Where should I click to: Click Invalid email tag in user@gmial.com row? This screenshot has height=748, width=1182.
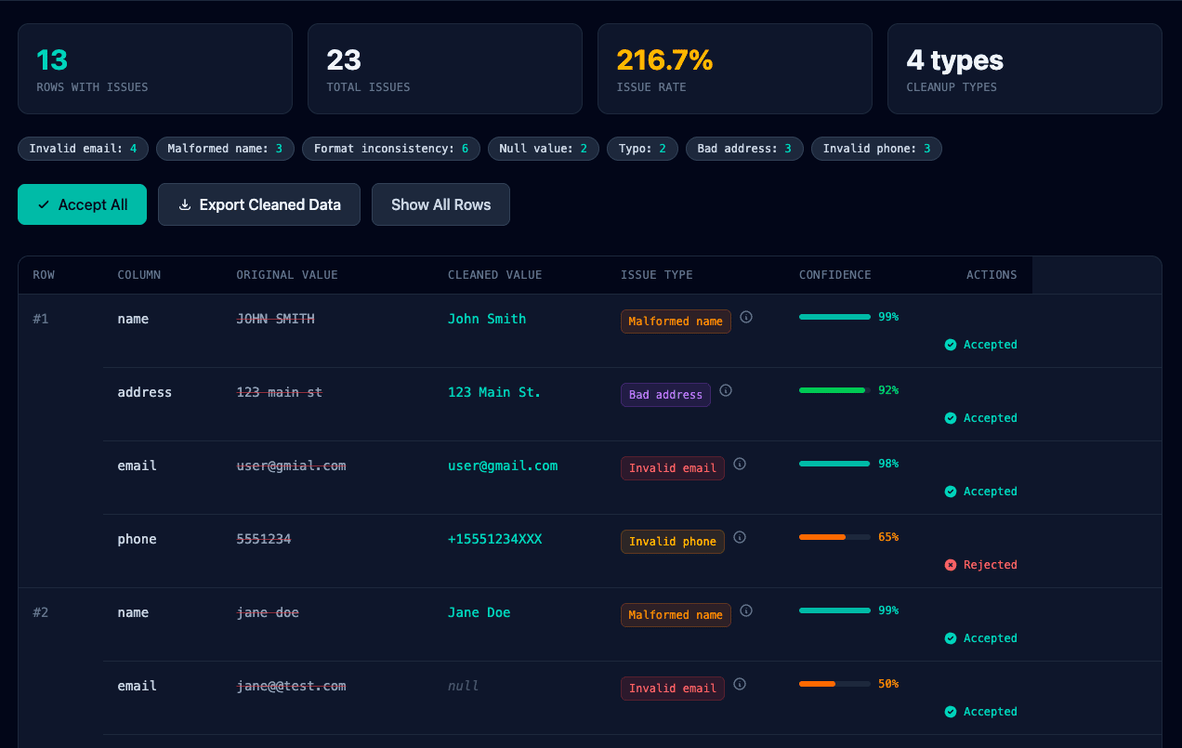tap(673, 468)
